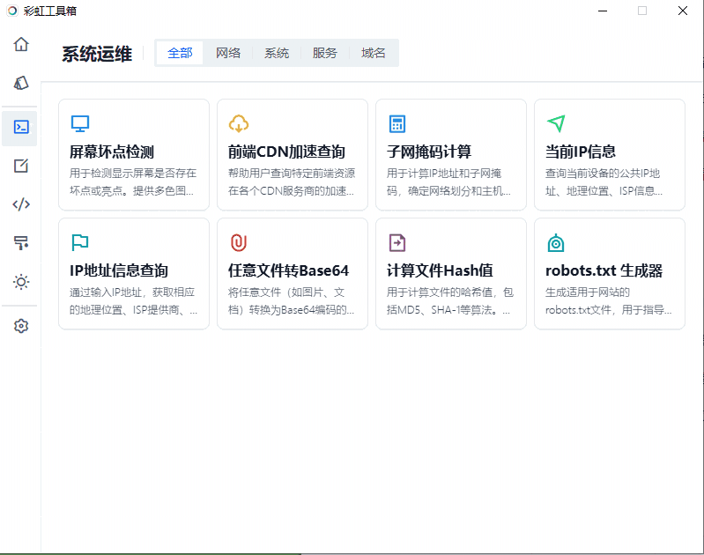704x555 pixels.
Task: Click the paperclip icon for 任意文件转Base64
Action: pyautogui.click(x=239, y=242)
